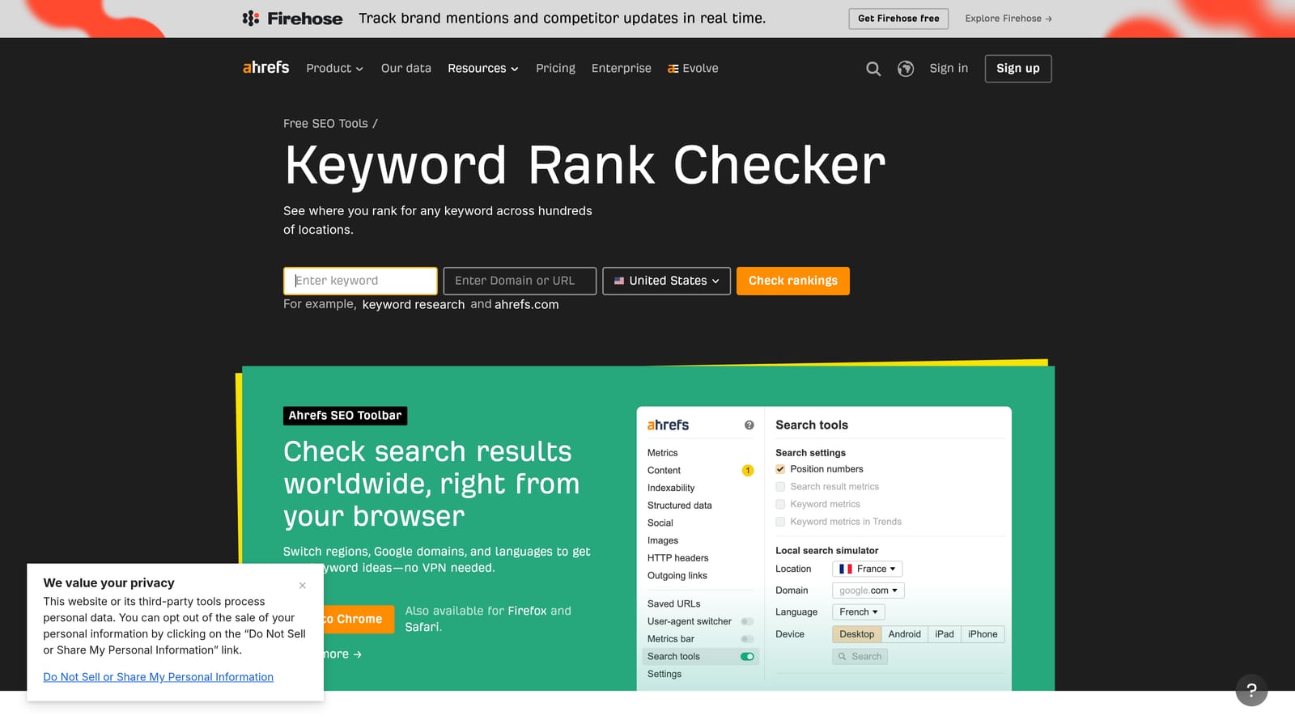This screenshot has height=728, width=1295.
Task: Go to the ahrefs home logo
Action: click(265, 68)
